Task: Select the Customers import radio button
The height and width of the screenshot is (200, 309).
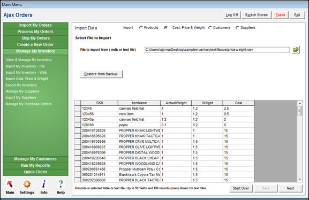Action: (x=210, y=28)
